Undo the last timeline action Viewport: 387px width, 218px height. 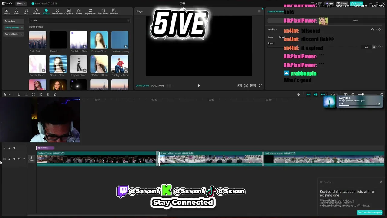[x=19, y=94]
